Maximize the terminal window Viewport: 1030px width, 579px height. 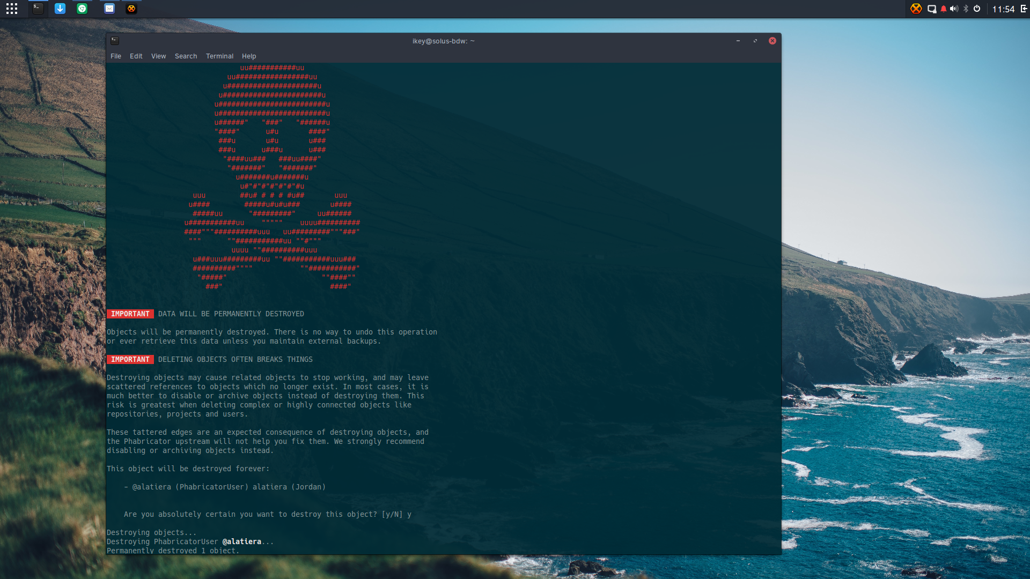tap(755, 41)
